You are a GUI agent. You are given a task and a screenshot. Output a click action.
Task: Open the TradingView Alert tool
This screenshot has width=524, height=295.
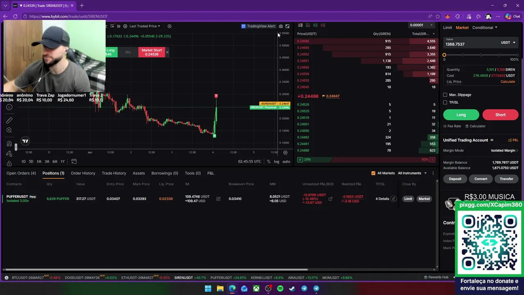(x=258, y=26)
